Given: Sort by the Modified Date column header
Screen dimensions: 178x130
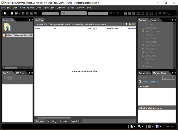Looking at the screenshot, I should (116, 29).
